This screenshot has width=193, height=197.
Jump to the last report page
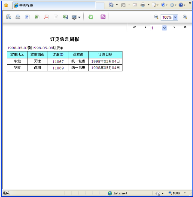coord(185,27)
